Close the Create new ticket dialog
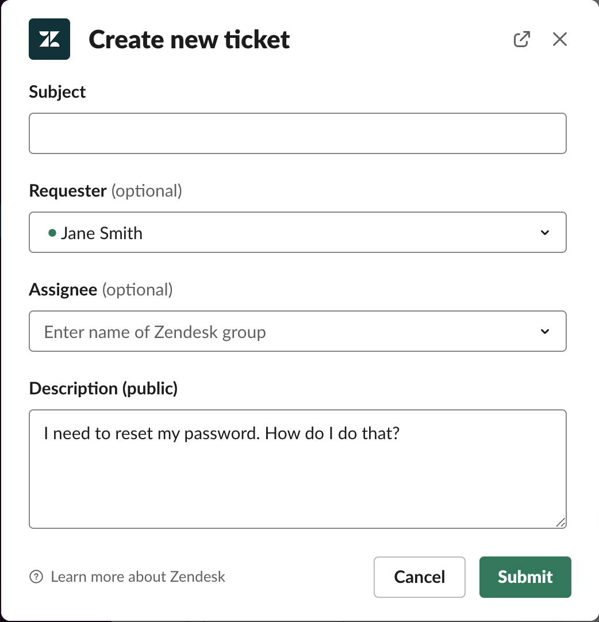599x622 pixels. [559, 40]
